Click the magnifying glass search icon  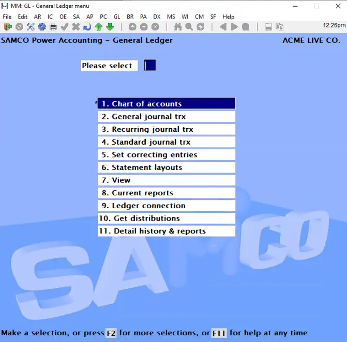189,27
